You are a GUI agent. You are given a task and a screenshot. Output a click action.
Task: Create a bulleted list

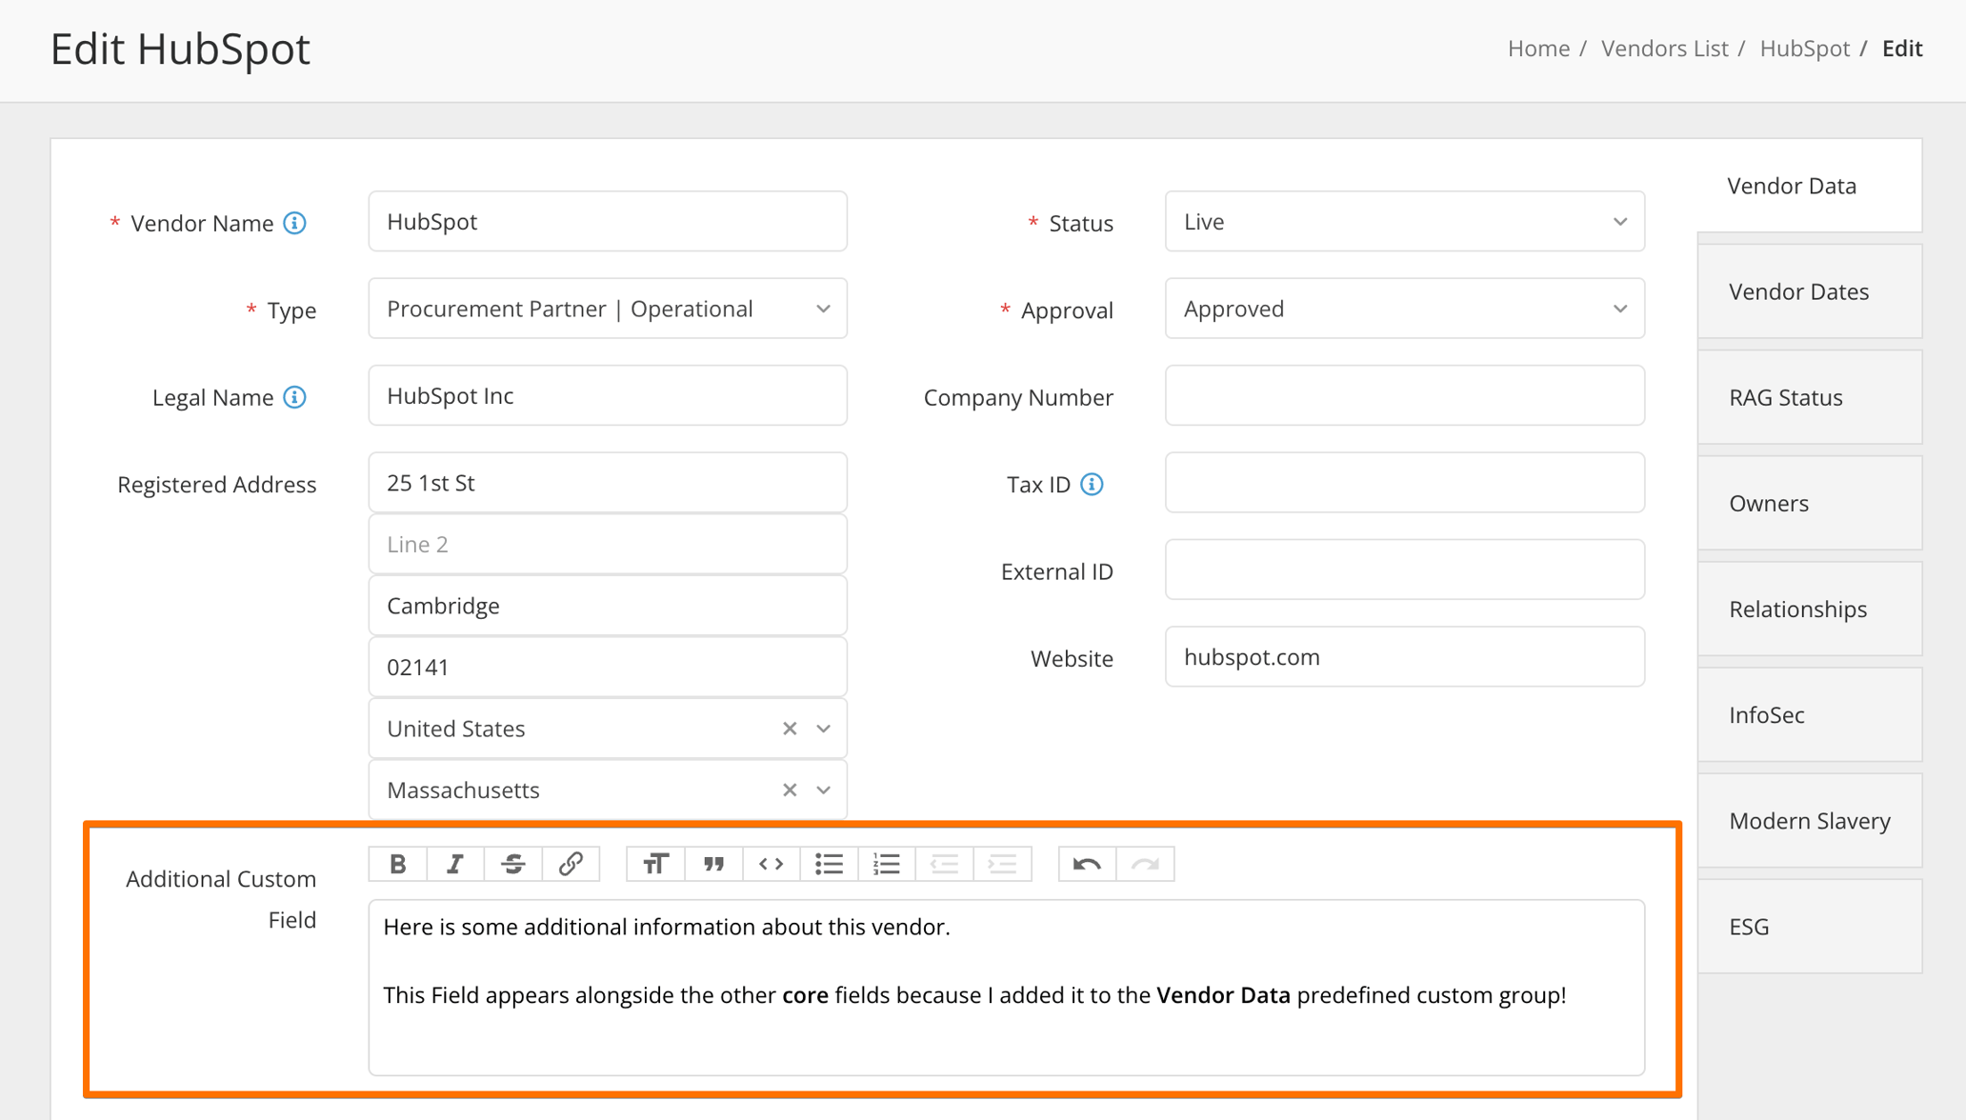pos(829,864)
